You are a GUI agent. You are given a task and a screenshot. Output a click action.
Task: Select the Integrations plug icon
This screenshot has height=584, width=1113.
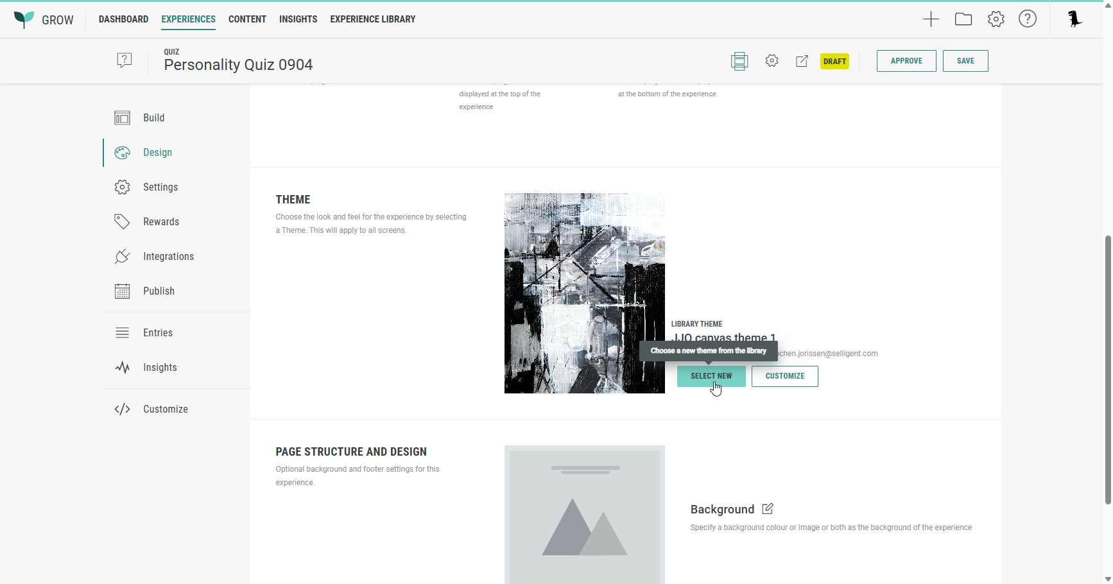click(122, 257)
